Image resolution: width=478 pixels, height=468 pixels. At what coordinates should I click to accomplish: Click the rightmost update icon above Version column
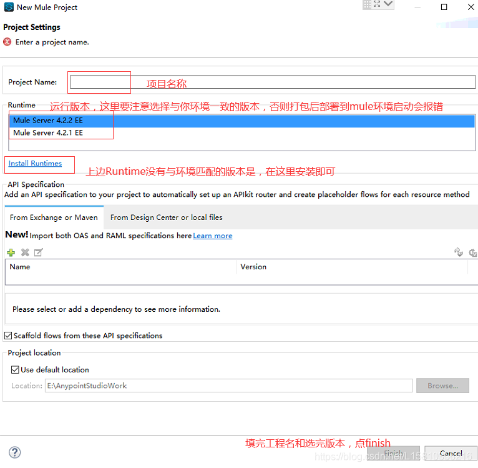tap(473, 253)
